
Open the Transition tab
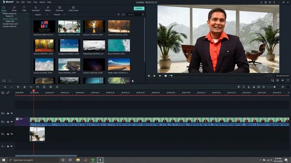click(x=35, y=9)
